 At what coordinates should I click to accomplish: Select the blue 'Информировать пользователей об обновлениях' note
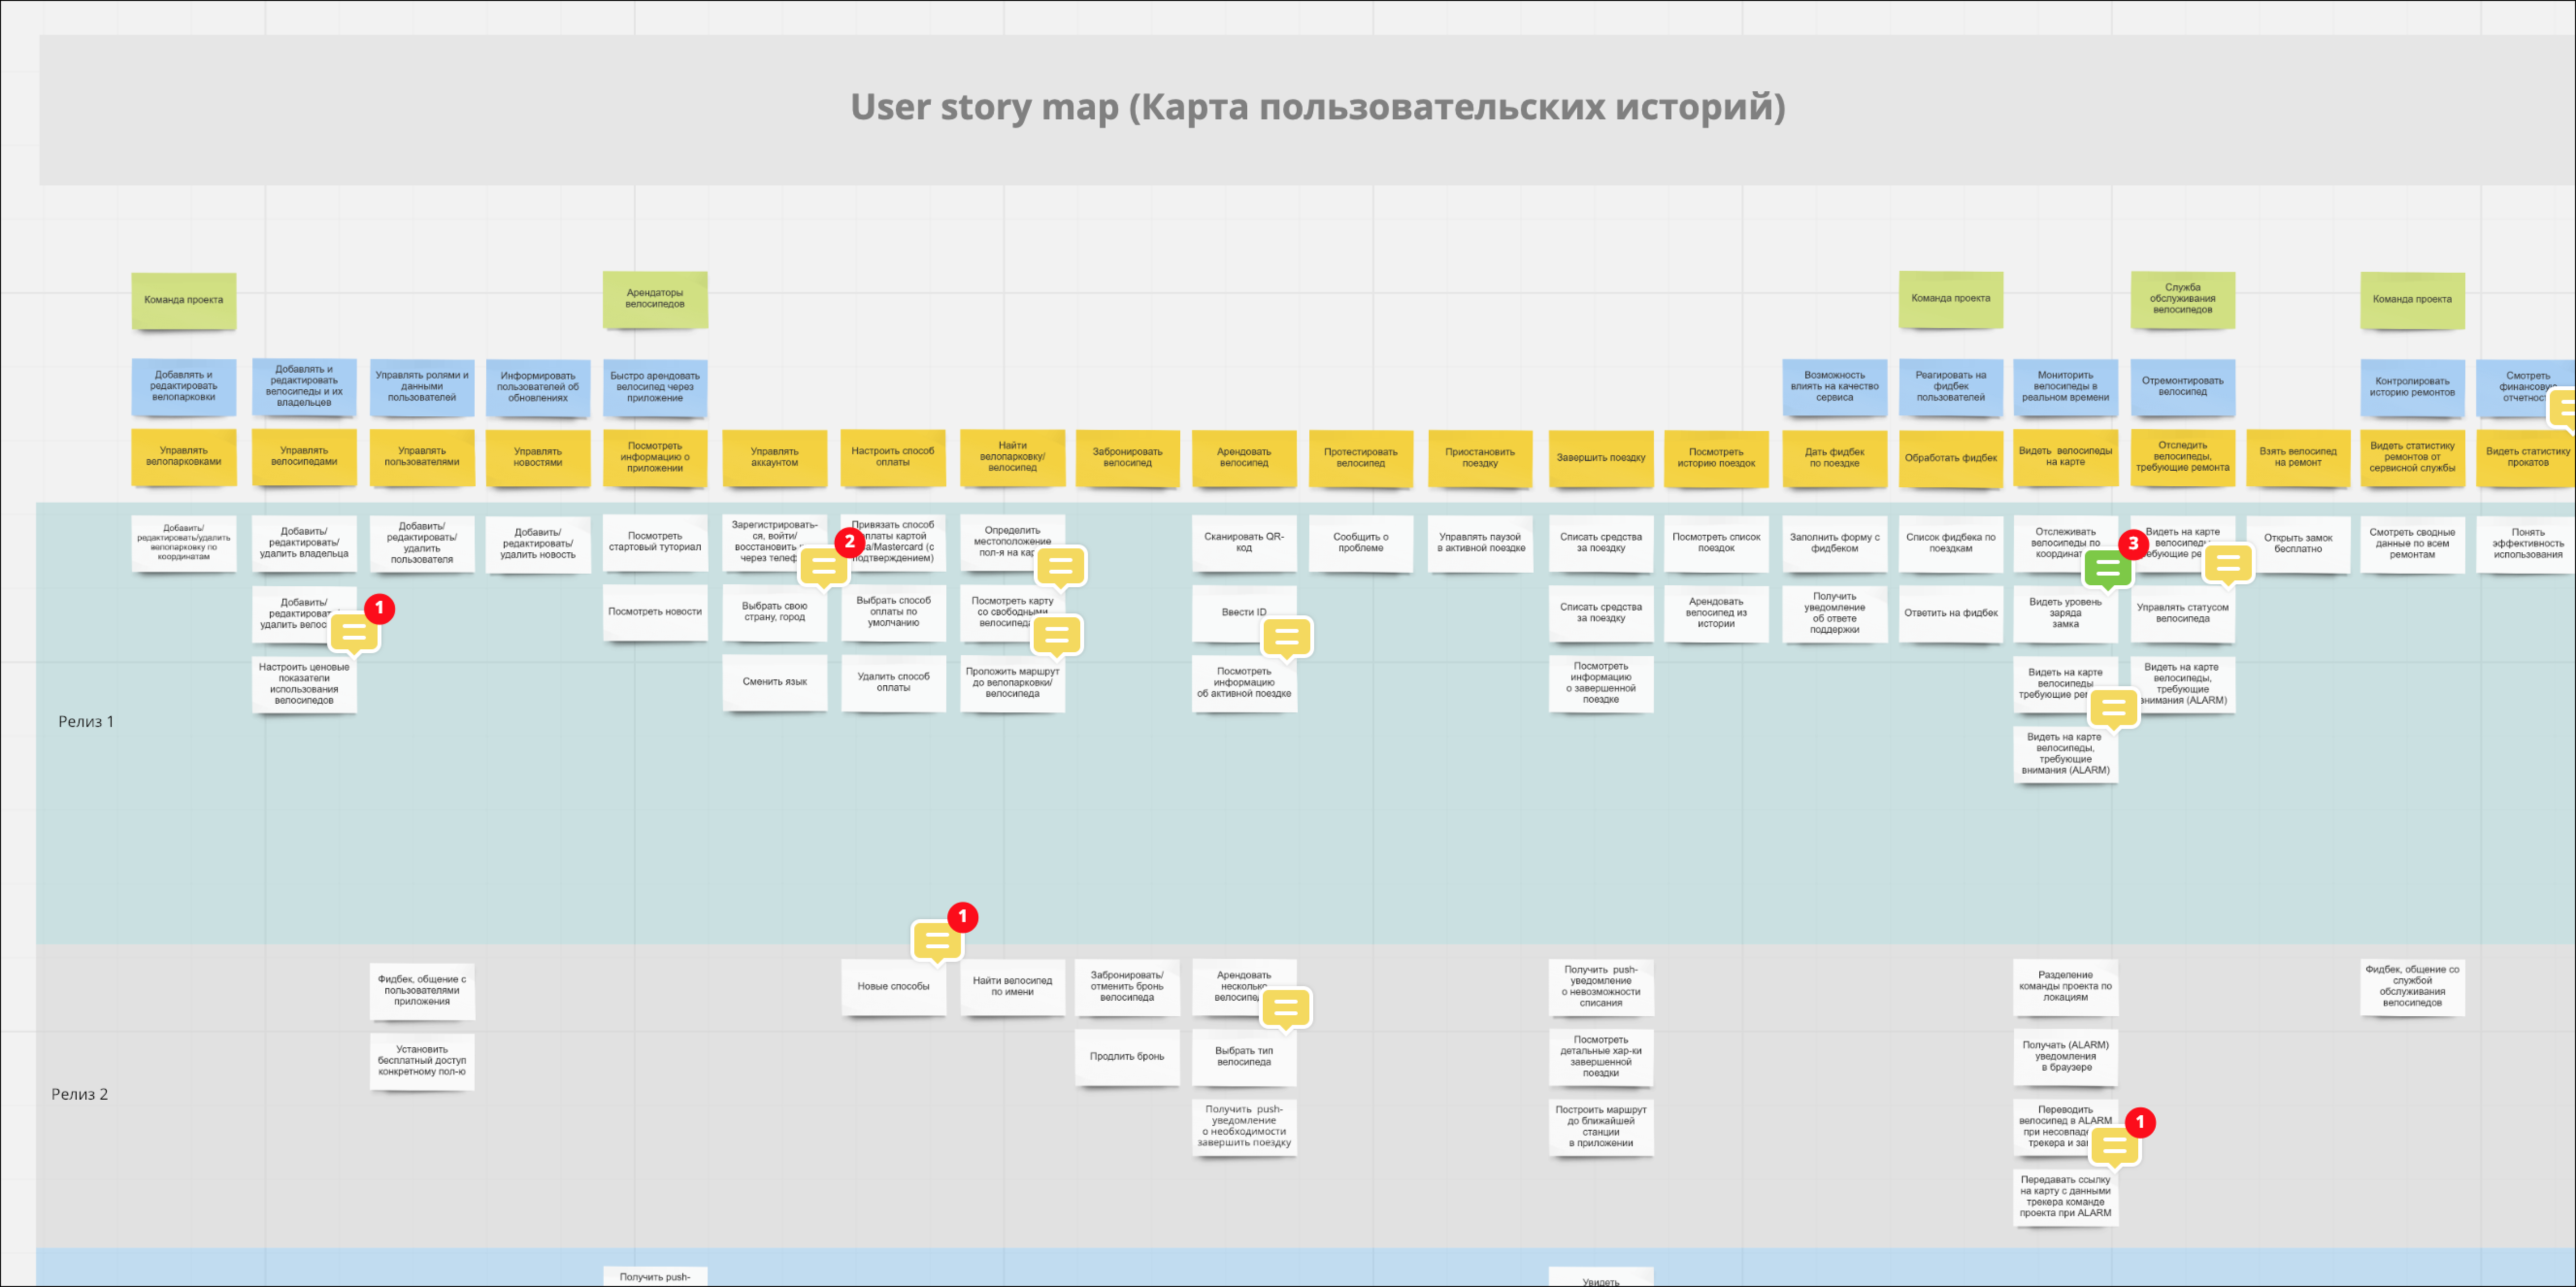tap(538, 388)
